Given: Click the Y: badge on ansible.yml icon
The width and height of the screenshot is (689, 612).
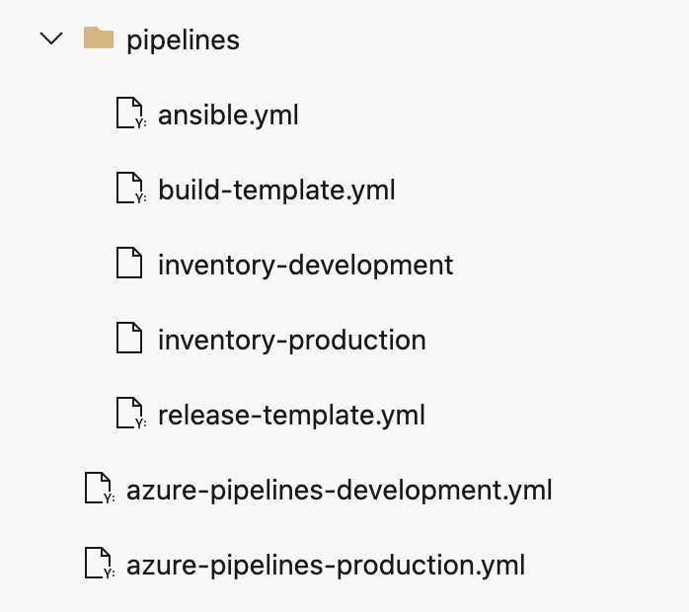Looking at the screenshot, I should [x=139, y=123].
